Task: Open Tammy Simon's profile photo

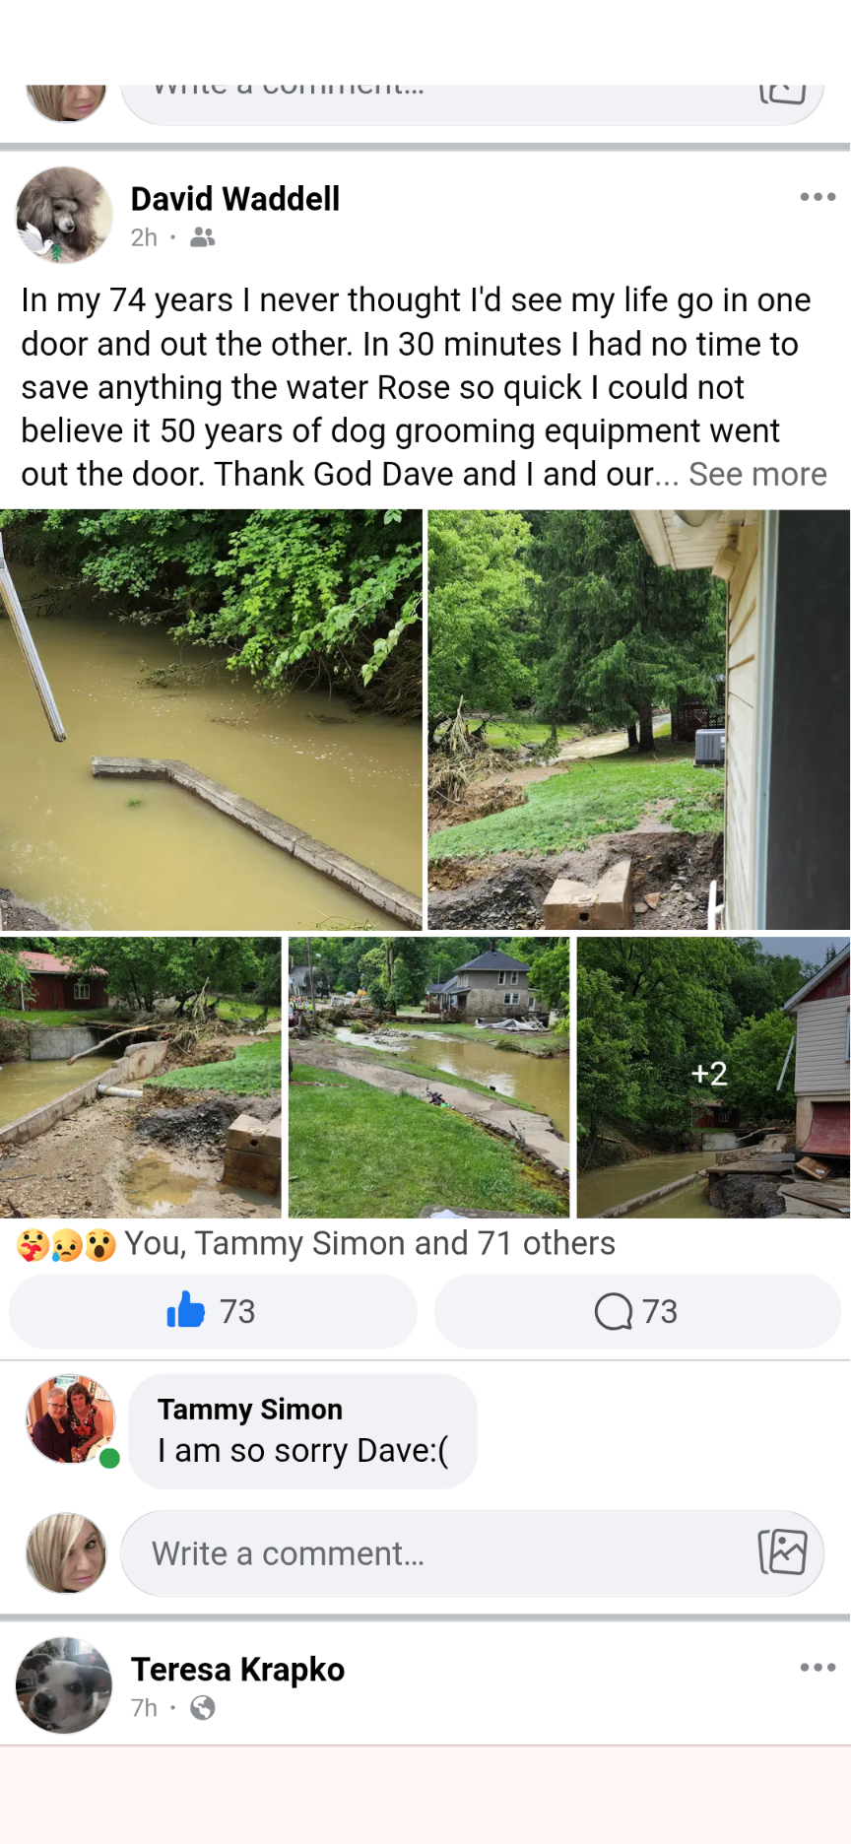Action: (x=70, y=1419)
